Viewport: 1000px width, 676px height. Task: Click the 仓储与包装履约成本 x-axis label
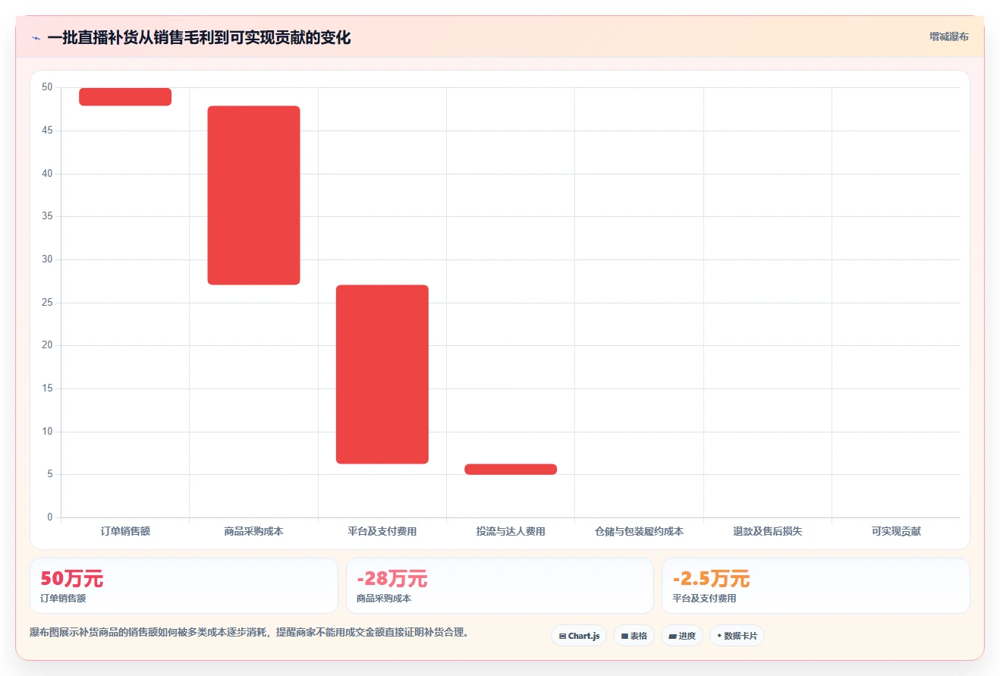point(639,531)
